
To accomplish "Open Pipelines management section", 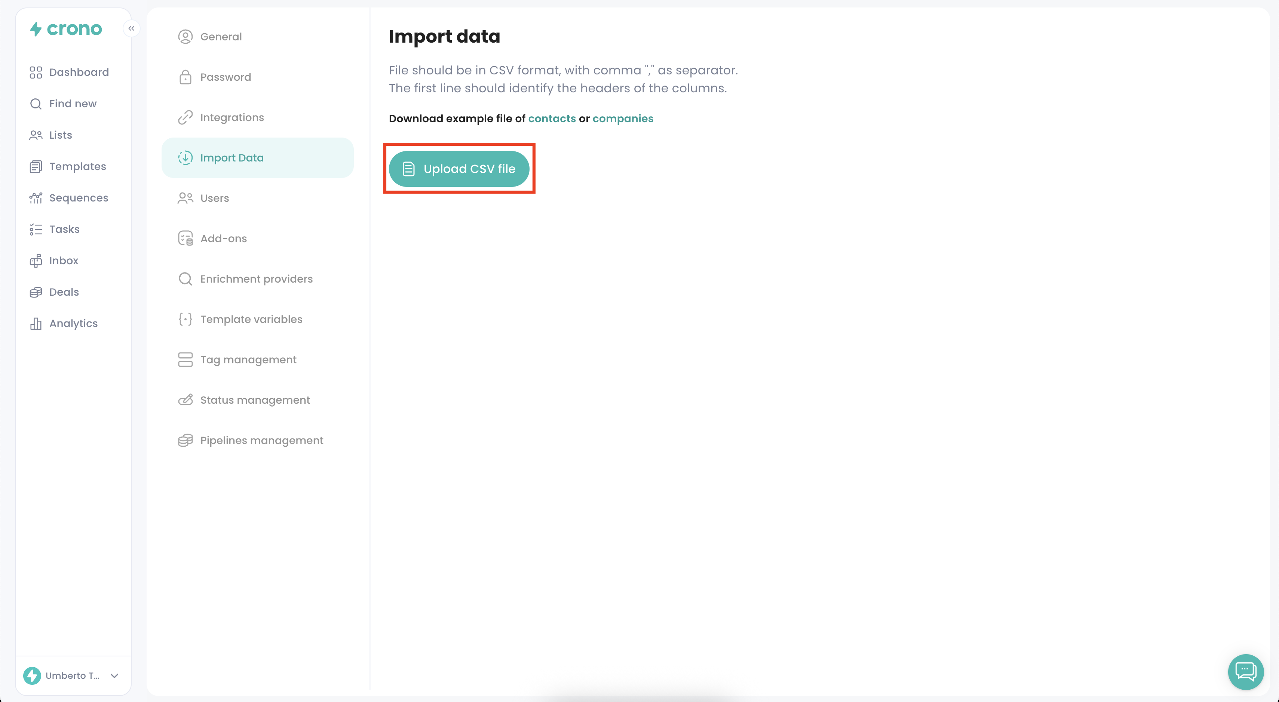I will point(261,441).
